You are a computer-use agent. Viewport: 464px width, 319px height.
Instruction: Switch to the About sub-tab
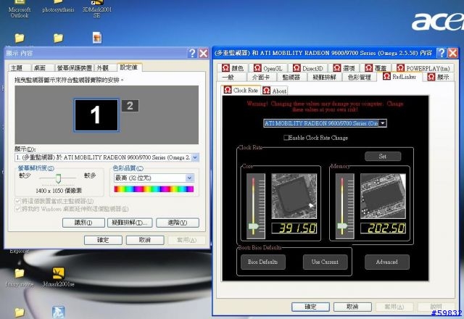pos(275,91)
